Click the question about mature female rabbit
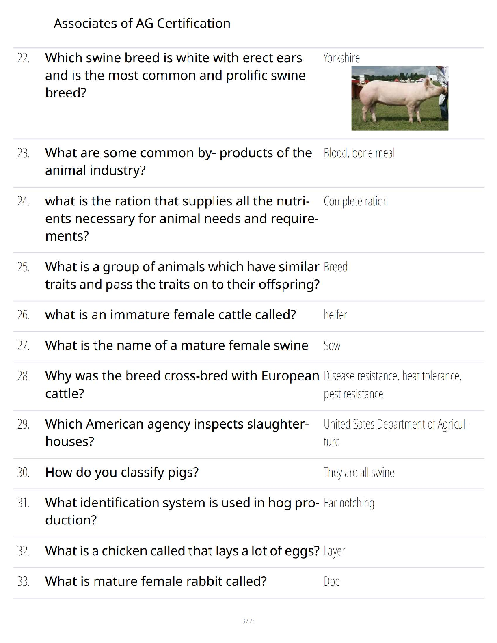The image size is (497, 643). [x=156, y=582]
